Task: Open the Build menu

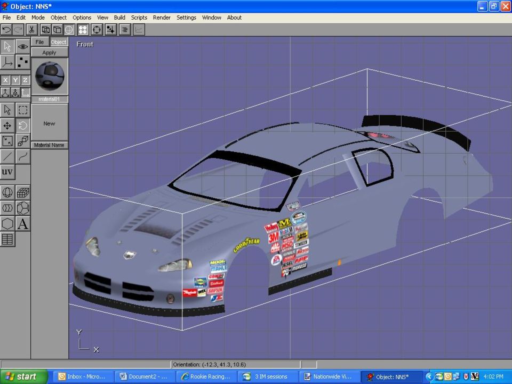Action: click(x=119, y=18)
